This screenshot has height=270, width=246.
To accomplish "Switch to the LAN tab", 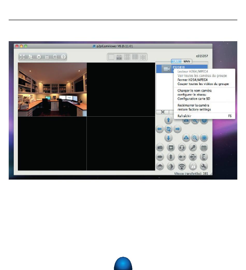I will coord(176,61).
